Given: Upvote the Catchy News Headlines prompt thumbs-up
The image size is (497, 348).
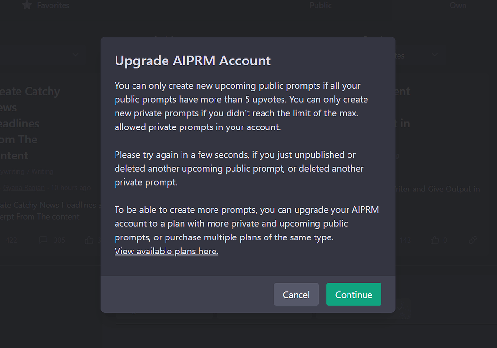Looking at the screenshot, I should pyautogui.click(x=89, y=240).
